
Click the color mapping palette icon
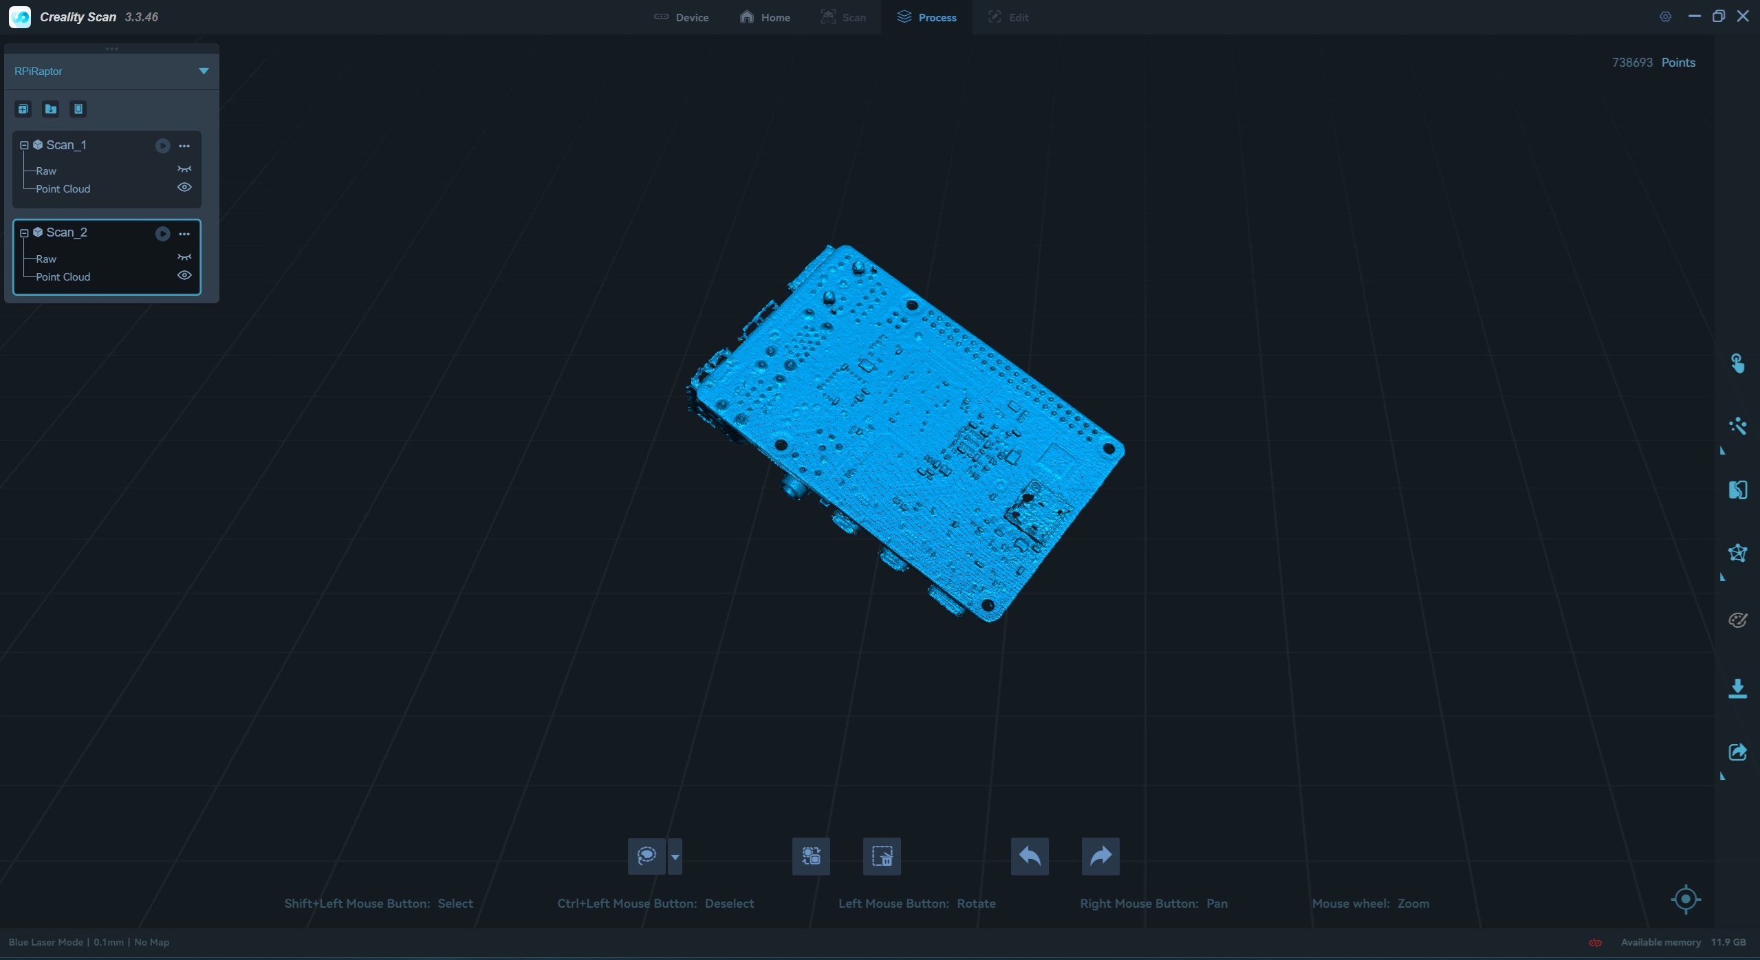[x=1737, y=620]
